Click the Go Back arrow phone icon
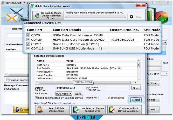Screen dimensions: 173x120 (x=37, y=16)
